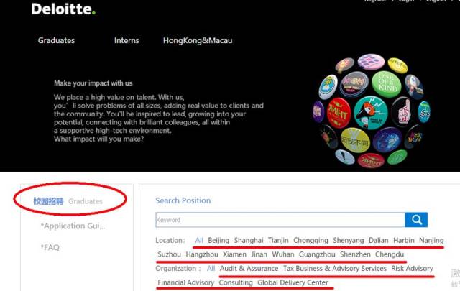460x291 pixels.
Task: Filter location by Shenyang
Action: (x=349, y=240)
